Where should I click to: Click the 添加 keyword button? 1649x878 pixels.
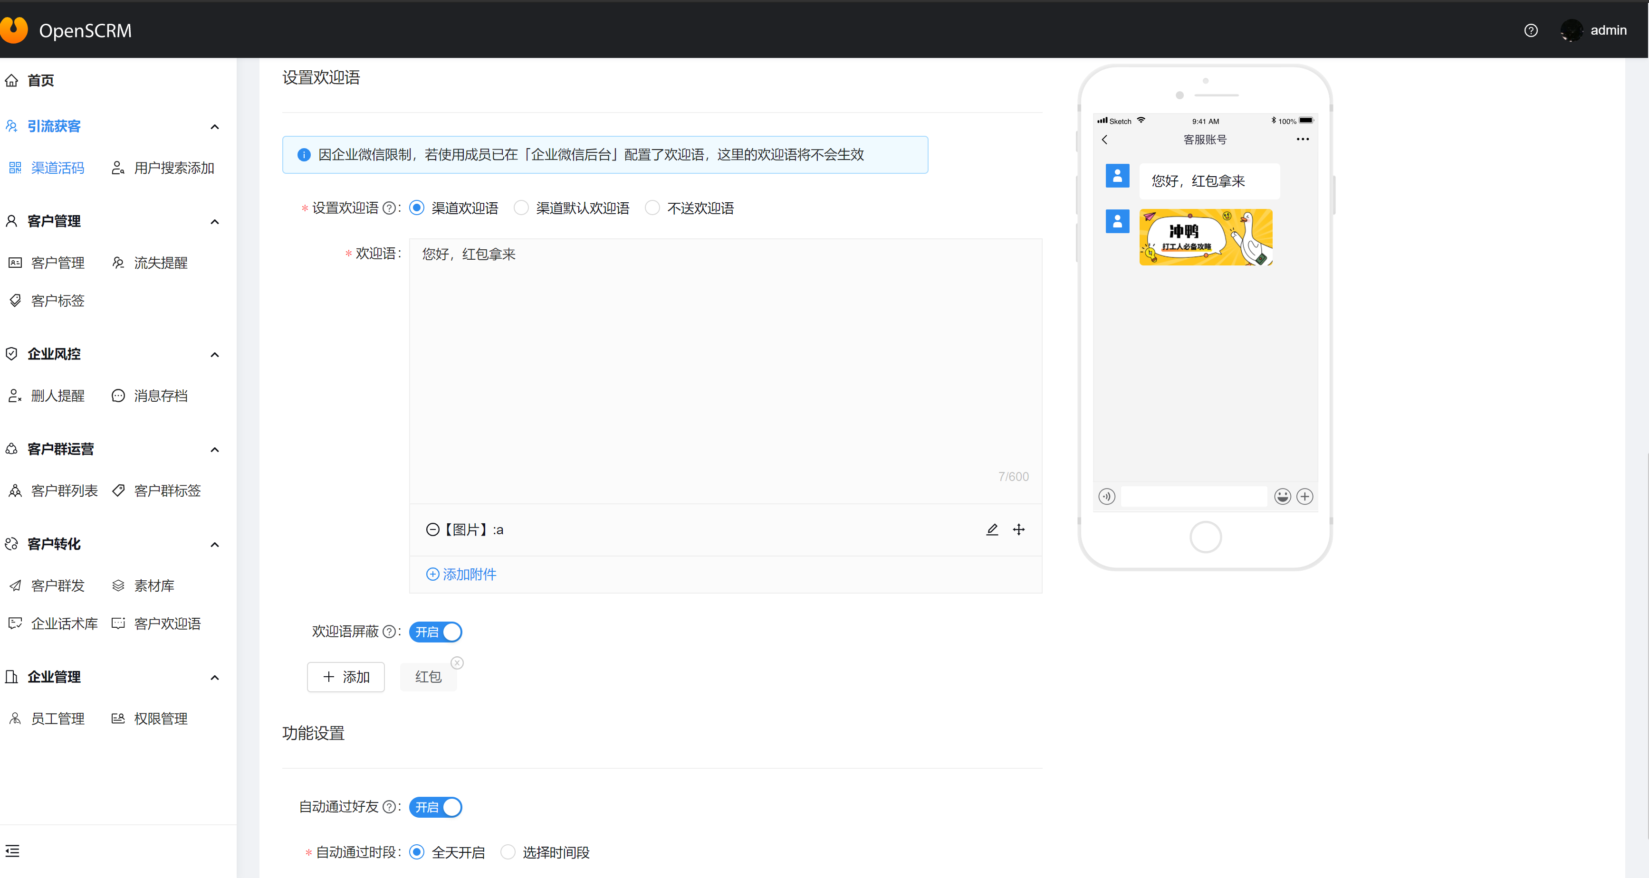[345, 677]
